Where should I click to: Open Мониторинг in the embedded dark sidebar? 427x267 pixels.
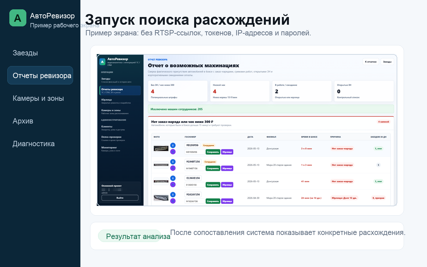[x=120, y=149]
